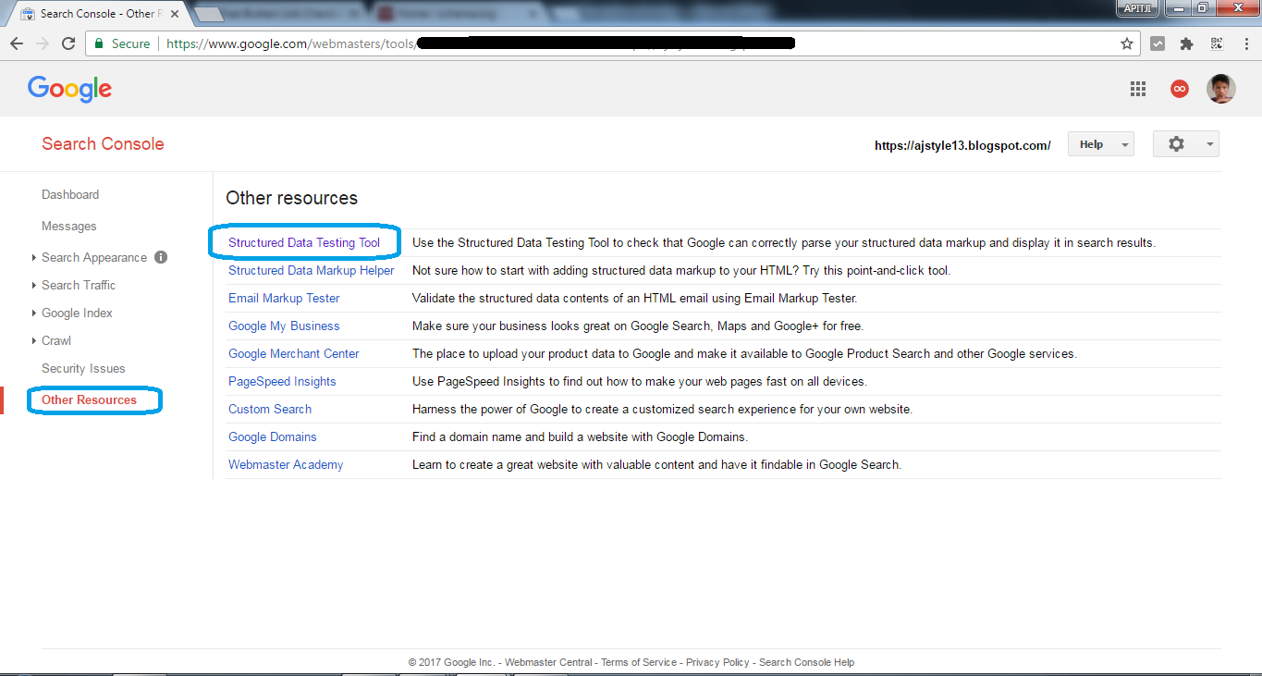Click the description starting 'Harness the power of Google'
The image size is (1262, 676).
coord(662,409)
